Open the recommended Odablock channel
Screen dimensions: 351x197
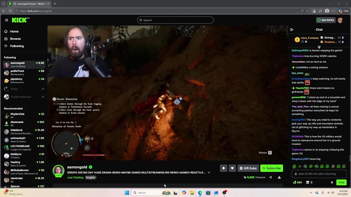click(24, 132)
